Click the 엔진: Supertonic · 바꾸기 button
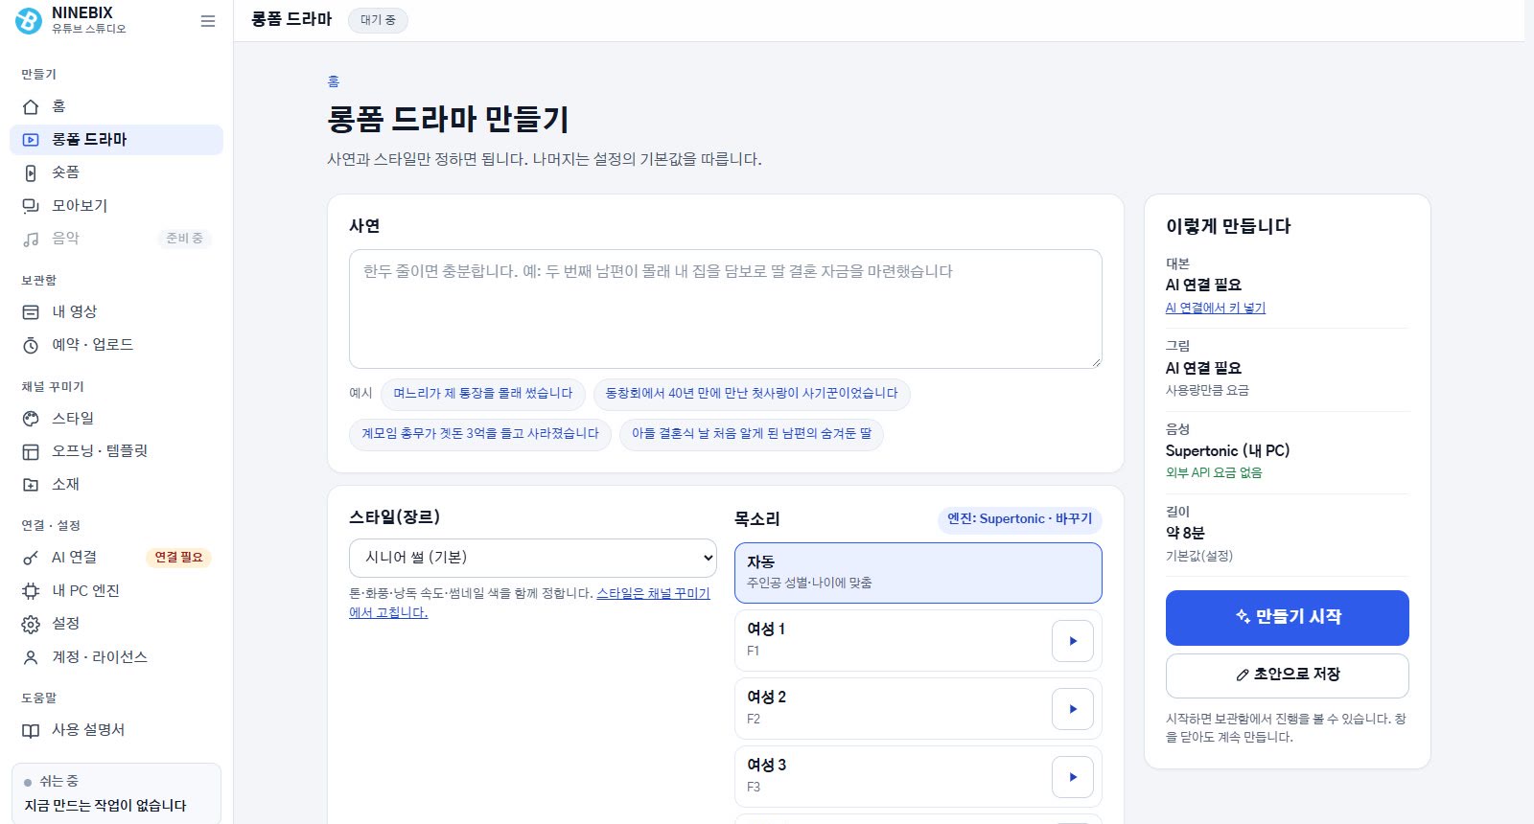 [1019, 519]
